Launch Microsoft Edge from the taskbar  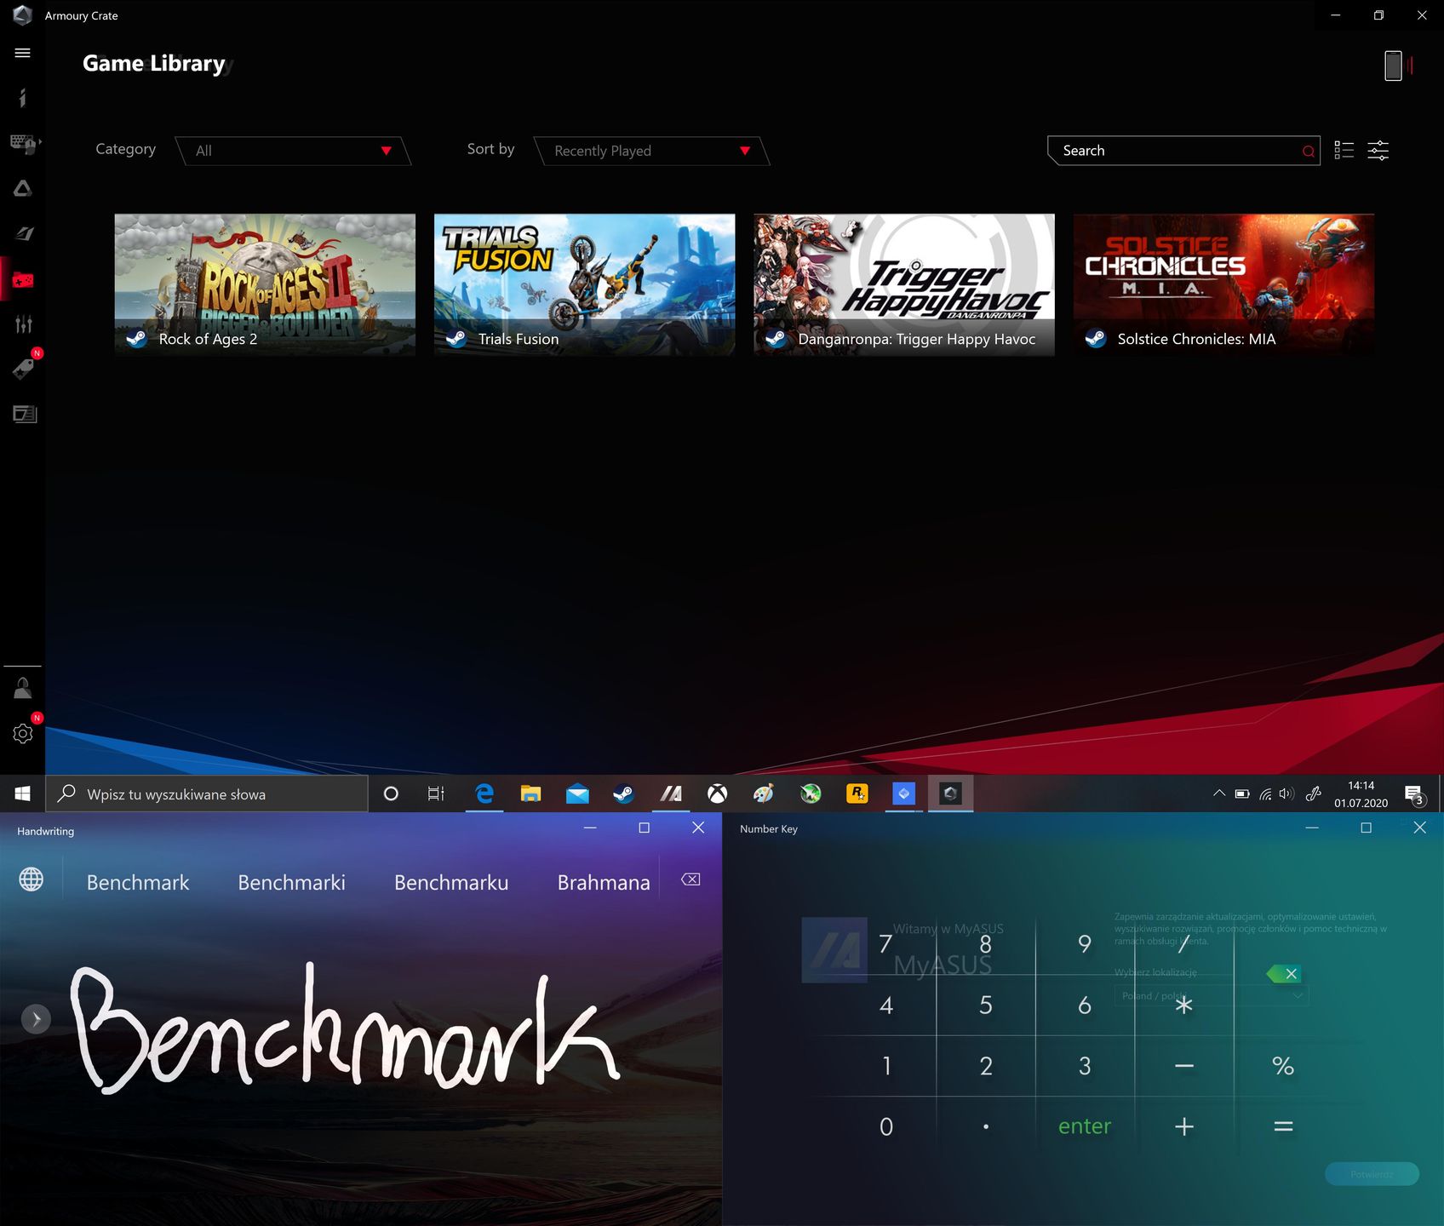tap(484, 793)
